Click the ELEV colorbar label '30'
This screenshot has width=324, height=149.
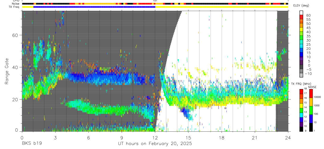click(x=308, y=40)
